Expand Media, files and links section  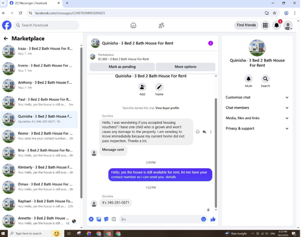pos(257,118)
